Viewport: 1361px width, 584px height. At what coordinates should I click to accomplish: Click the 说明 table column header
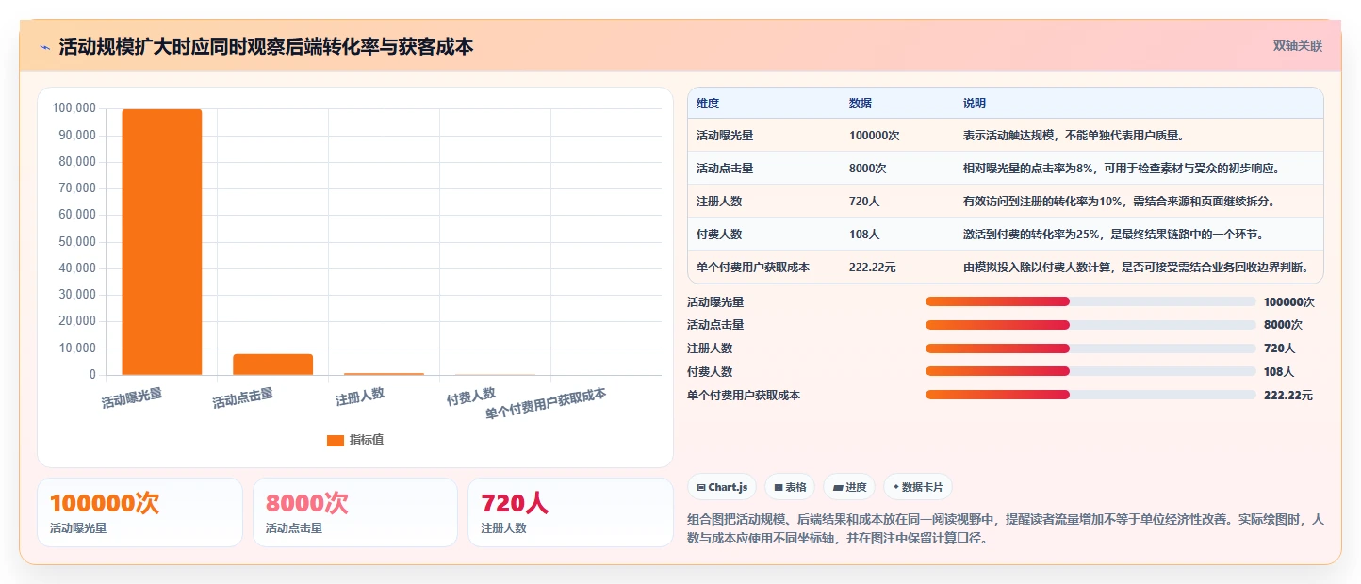975,104
